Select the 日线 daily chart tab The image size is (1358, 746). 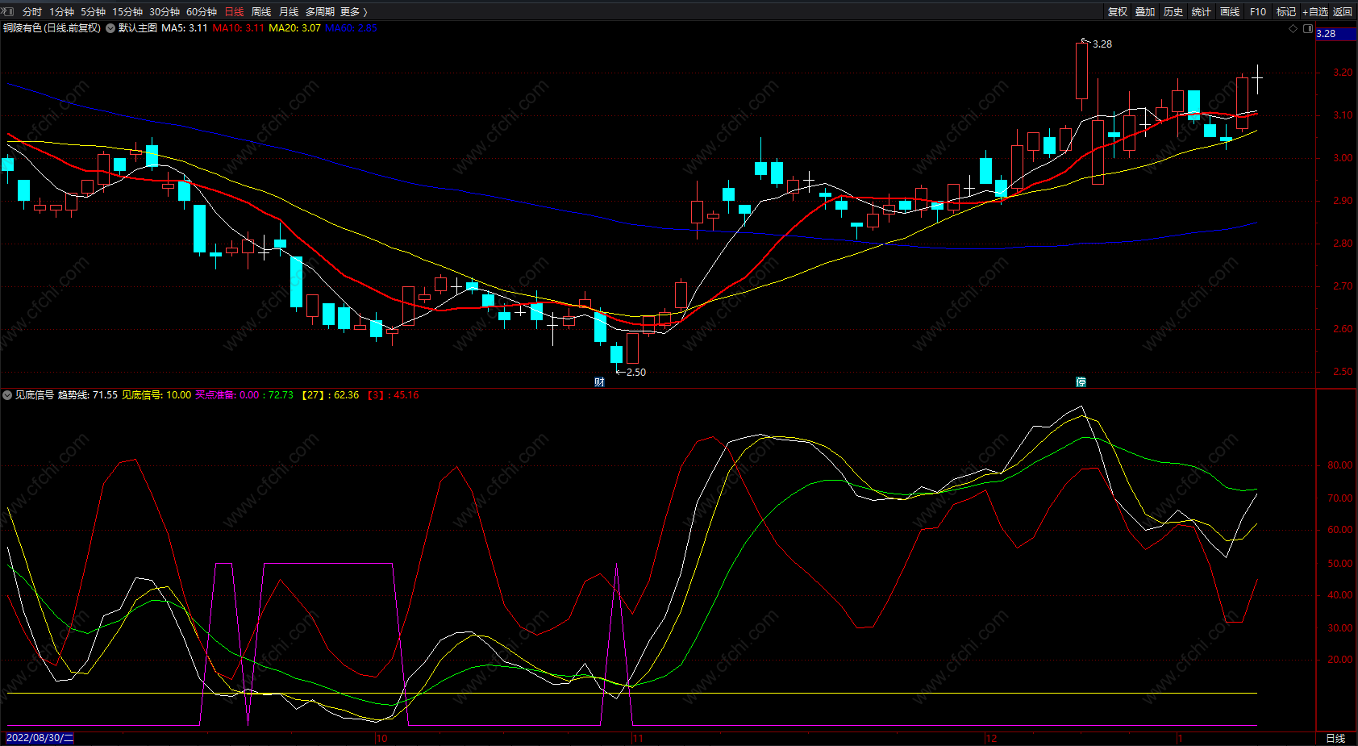coord(234,11)
